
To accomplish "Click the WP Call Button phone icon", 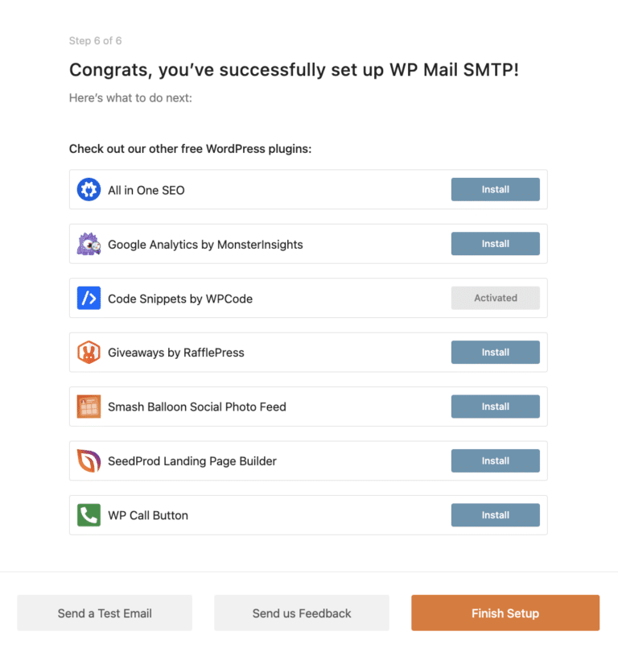I will click(x=89, y=514).
